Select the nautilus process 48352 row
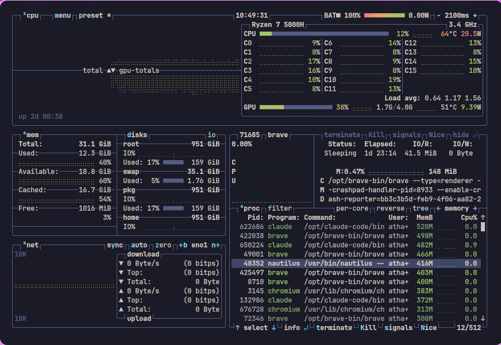The height and width of the screenshot is (345, 501). [x=356, y=263]
